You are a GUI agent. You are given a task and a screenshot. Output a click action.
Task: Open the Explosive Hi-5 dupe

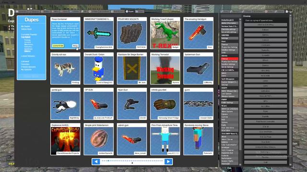(65, 139)
